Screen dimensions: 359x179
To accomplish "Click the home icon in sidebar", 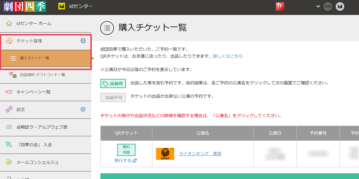I will (x=9, y=23).
